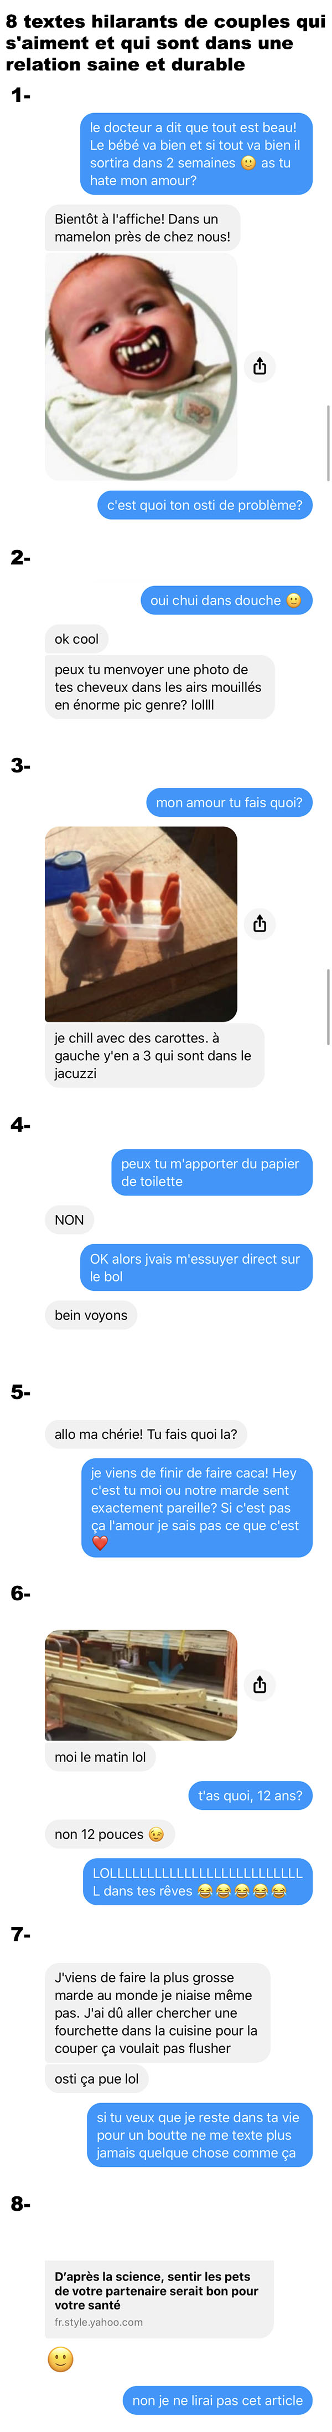
Task: Select the "t'as quoi, 12 ans?" message
Action: (250, 1795)
